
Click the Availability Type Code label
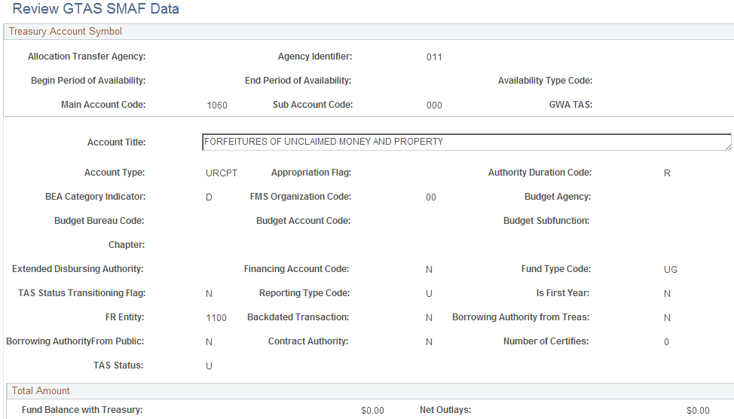545,81
